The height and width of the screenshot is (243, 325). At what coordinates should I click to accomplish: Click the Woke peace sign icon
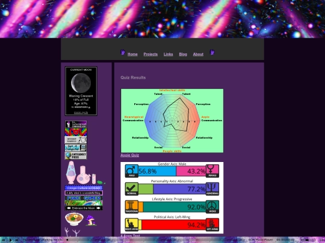coord(212,207)
